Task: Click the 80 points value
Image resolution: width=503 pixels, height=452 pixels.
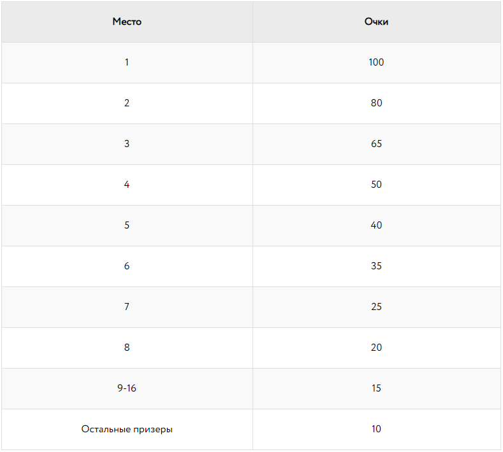Action: click(376, 103)
